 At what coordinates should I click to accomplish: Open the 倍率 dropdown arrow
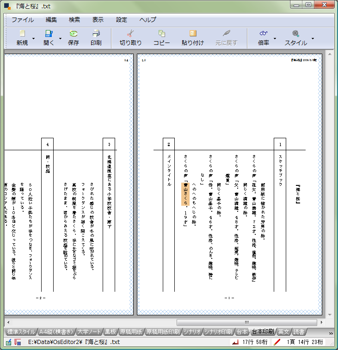click(x=275, y=39)
